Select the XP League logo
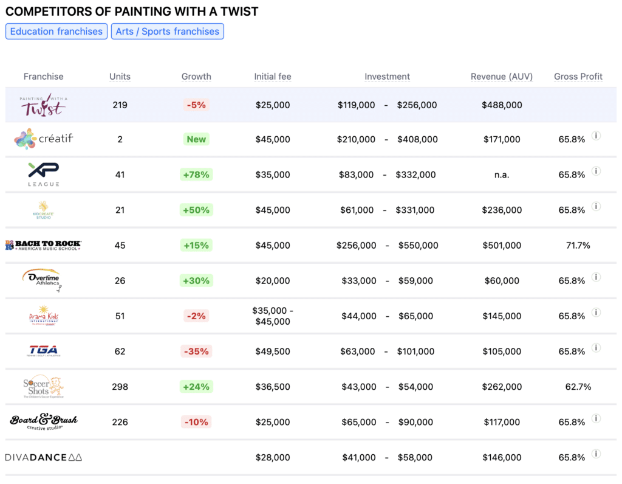Image resolution: width=622 pixels, height=484 pixels. [x=44, y=175]
